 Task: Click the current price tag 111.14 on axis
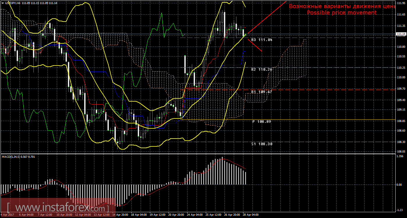(401, 34)
